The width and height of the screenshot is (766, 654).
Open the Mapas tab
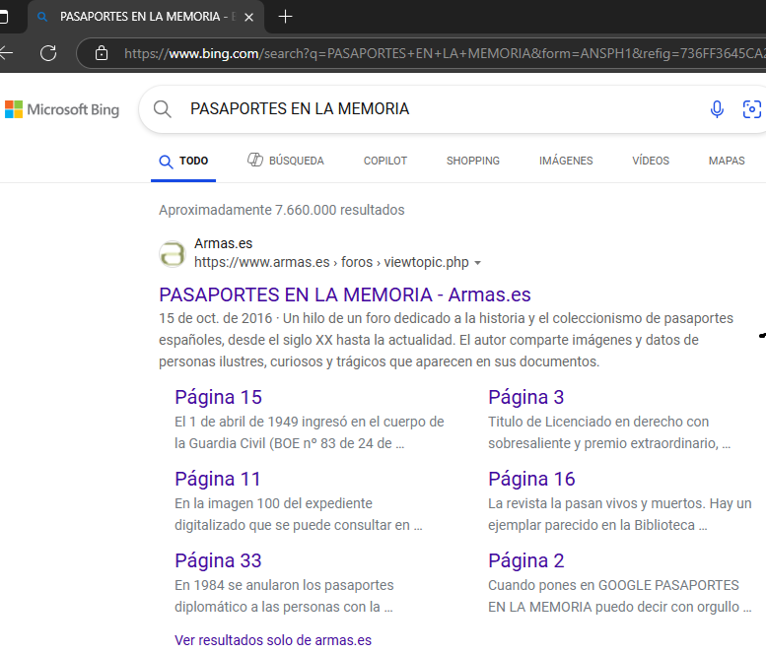[x=727, y=161]
